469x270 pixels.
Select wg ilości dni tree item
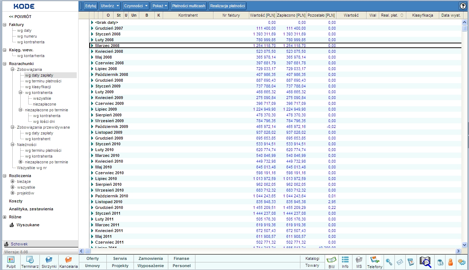point(44,121)
